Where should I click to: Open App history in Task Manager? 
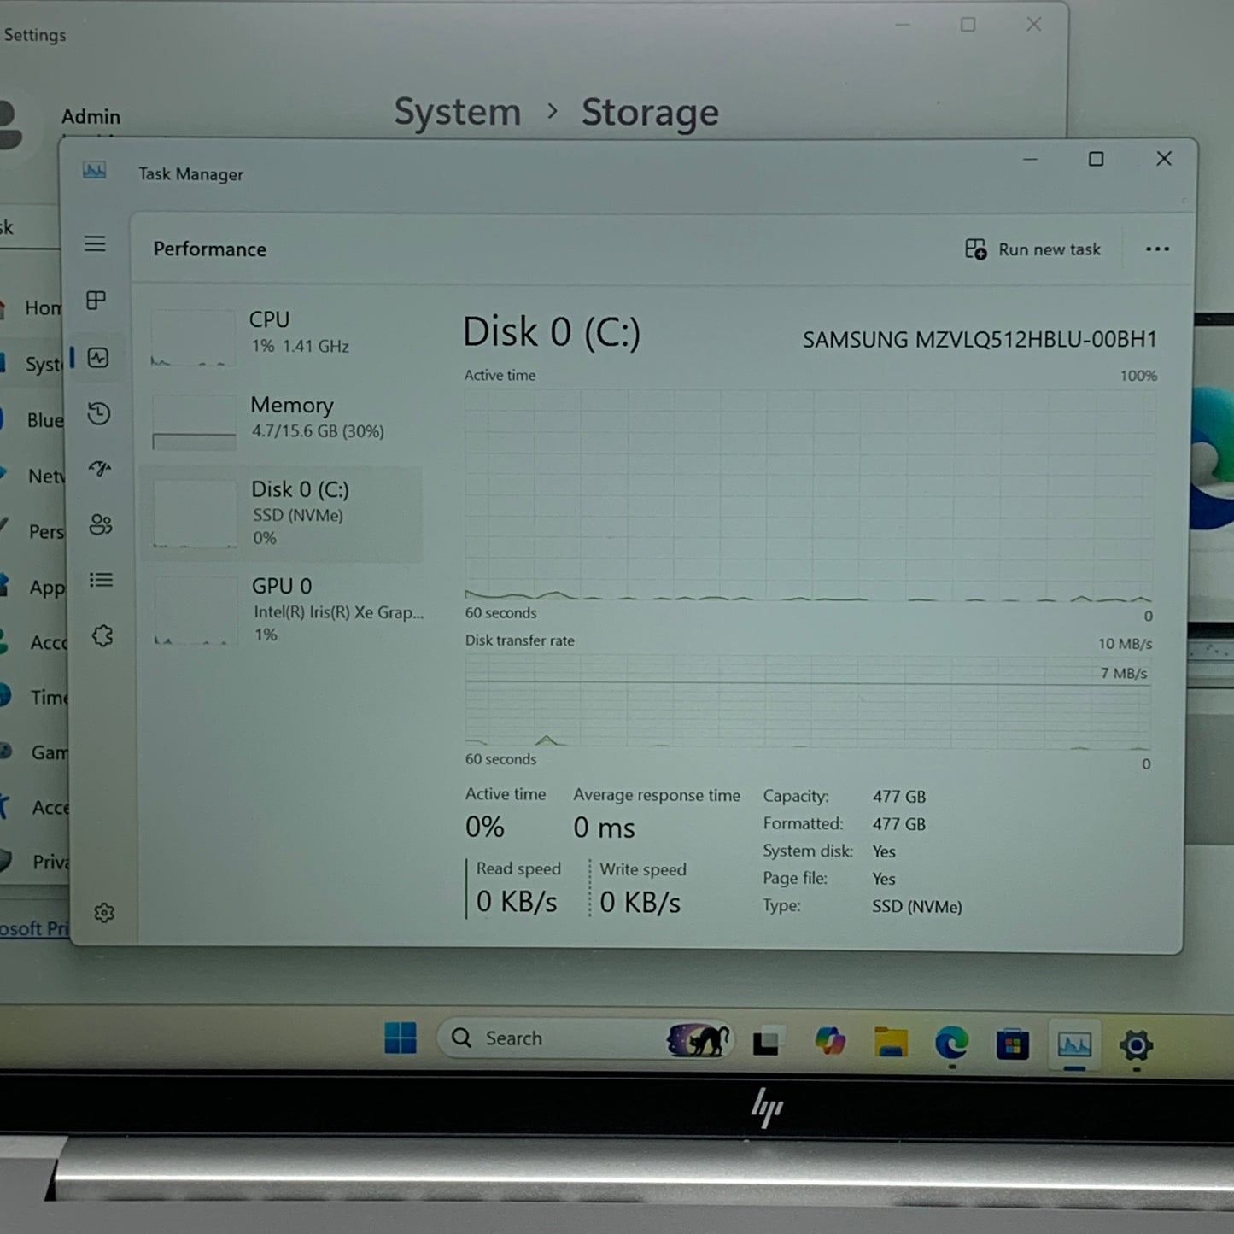tap(100, 414)
